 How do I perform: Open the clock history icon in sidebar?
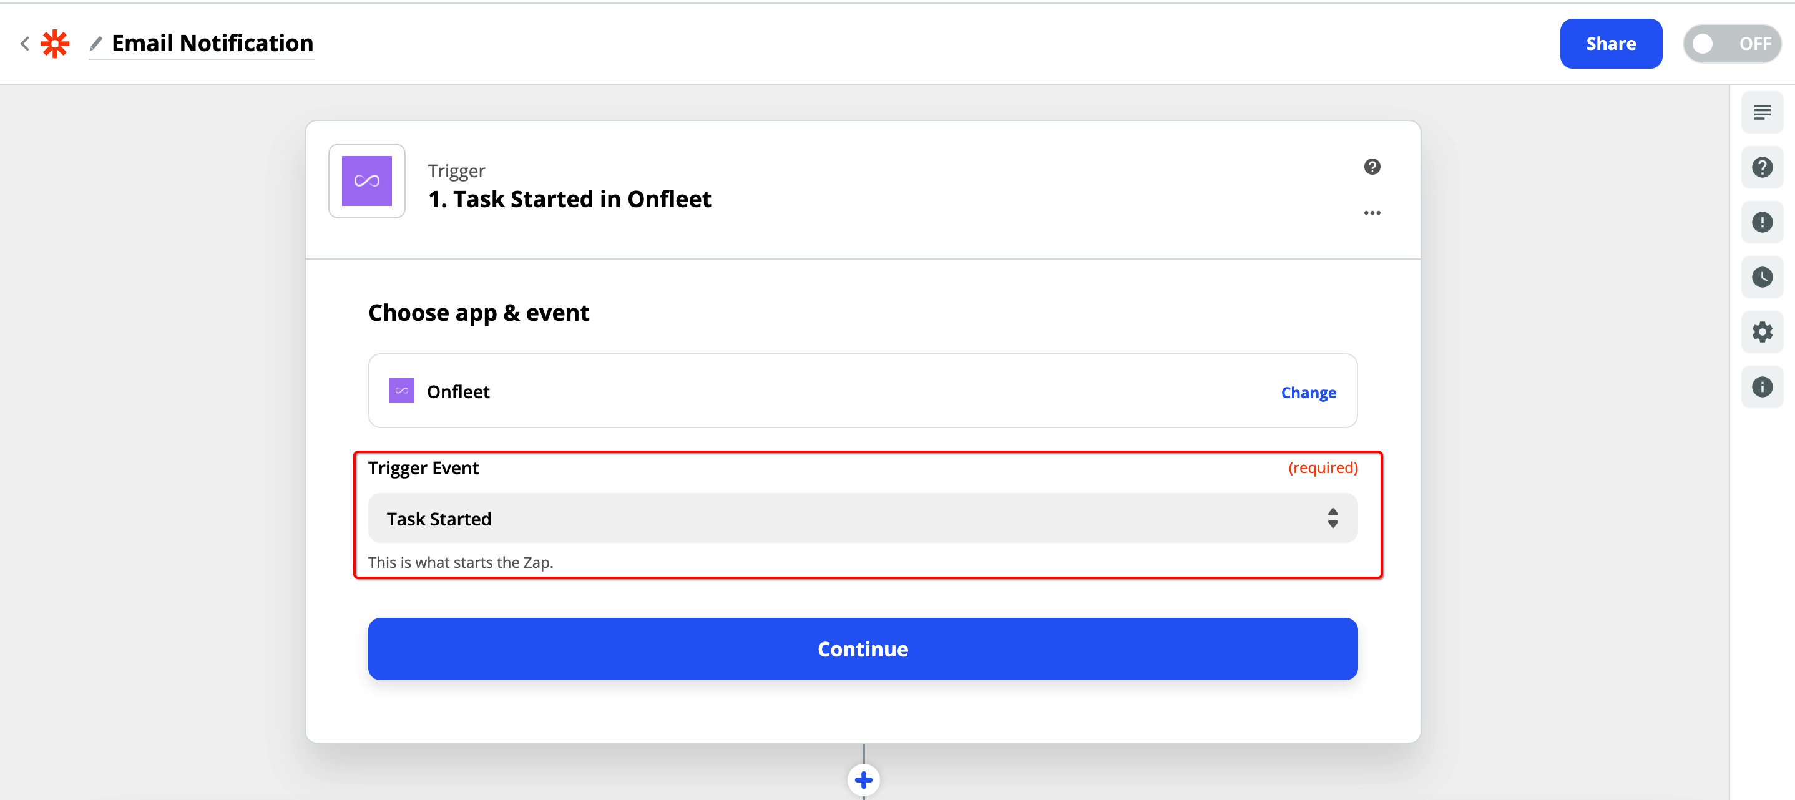tap(1761, 277)
